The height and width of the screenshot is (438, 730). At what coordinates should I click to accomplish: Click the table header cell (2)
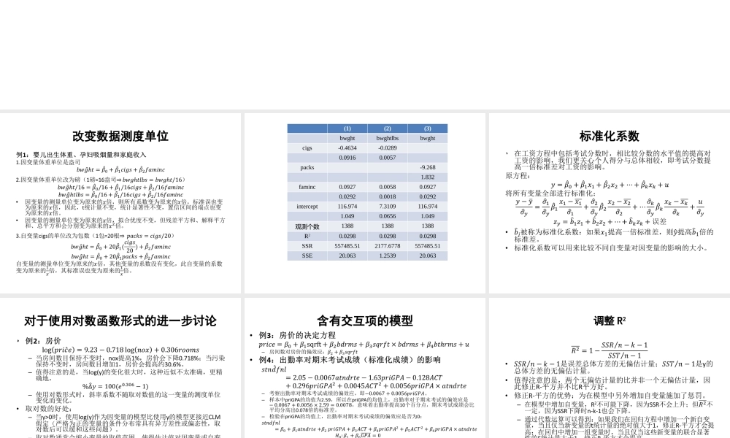[388, 128]
